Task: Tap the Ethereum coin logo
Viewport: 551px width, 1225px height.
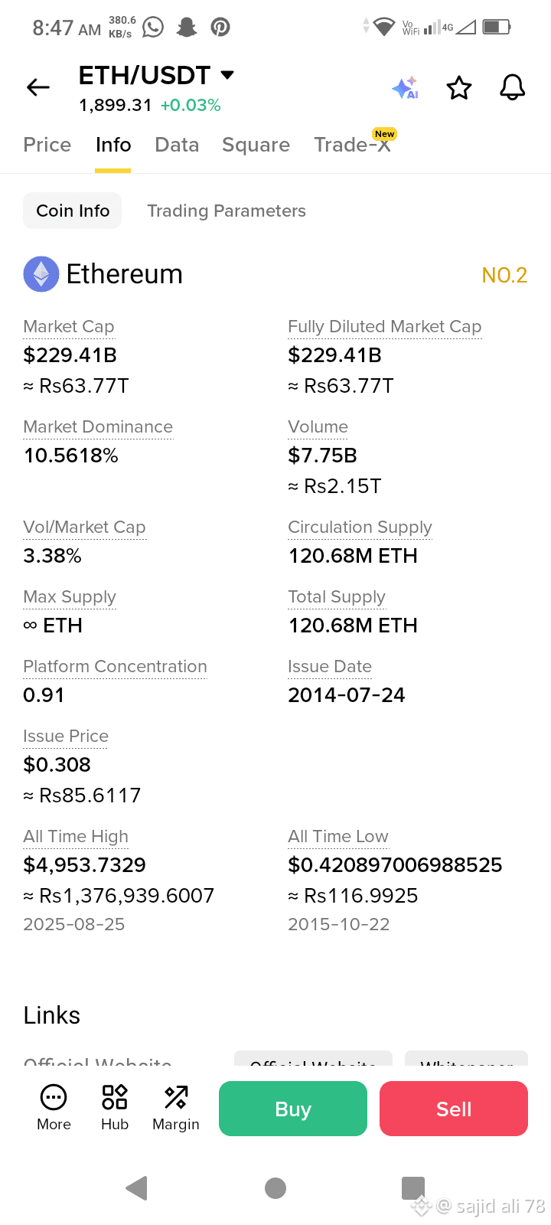Action: click(x=41, y=274)
